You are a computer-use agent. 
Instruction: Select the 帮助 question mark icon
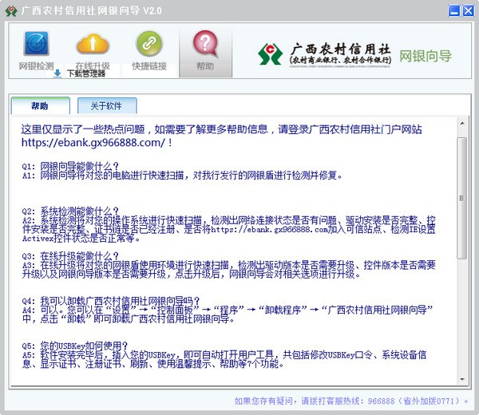pyautogui.click(x=205, y=43)
